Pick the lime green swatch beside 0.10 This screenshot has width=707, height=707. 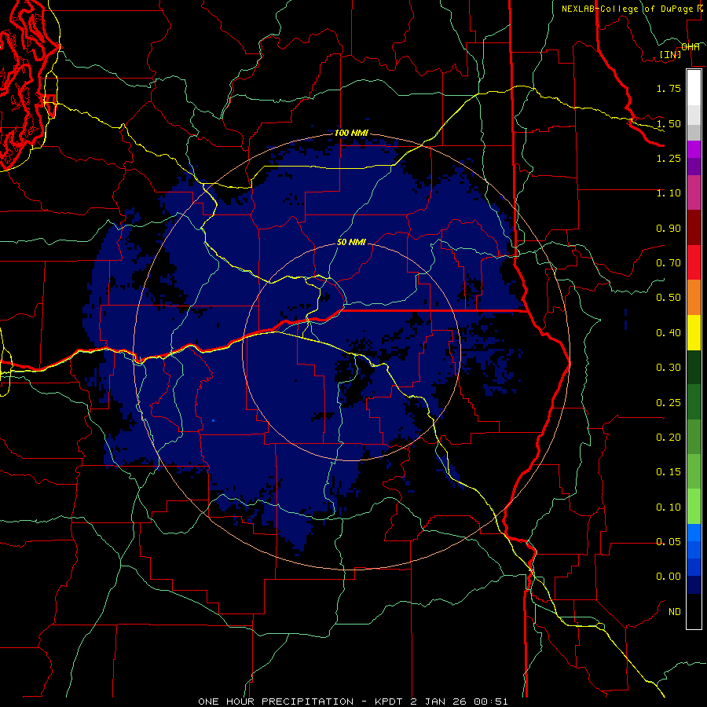[694, 507]
